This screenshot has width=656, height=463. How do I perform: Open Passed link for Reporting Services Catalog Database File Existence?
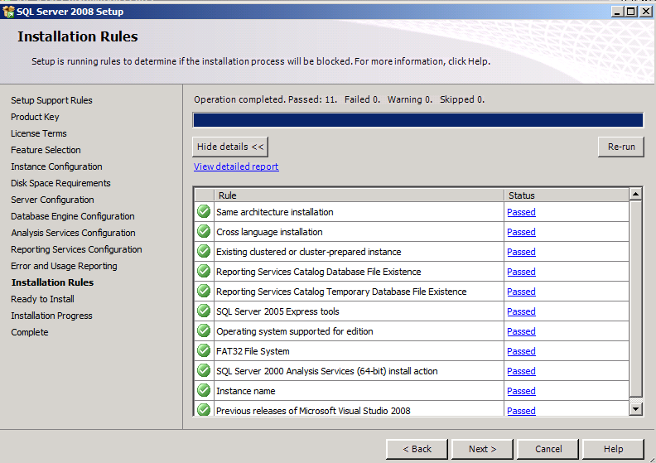[x=521, y=272]
